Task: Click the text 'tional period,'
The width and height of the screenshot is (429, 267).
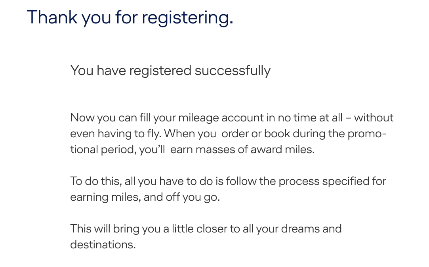Action: [x=103, y=150]
